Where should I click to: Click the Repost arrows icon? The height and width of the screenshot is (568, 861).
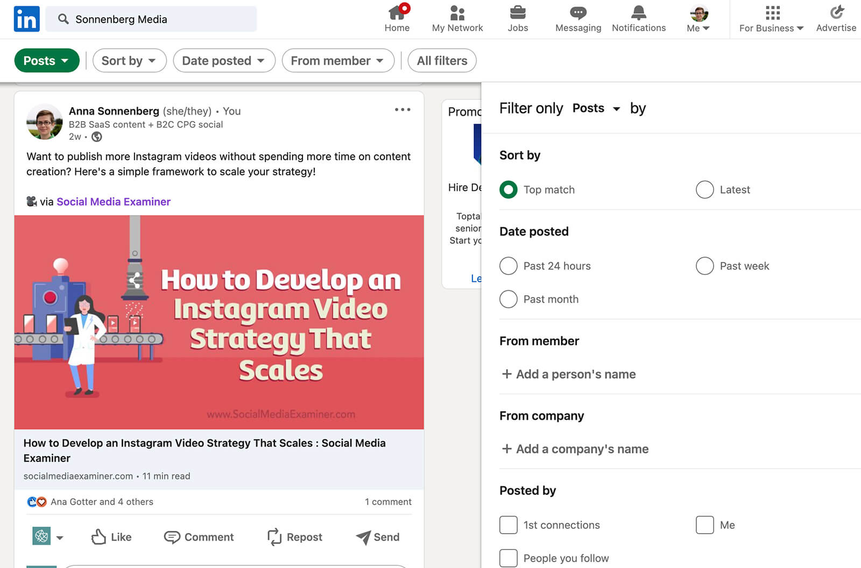[274, 536]
